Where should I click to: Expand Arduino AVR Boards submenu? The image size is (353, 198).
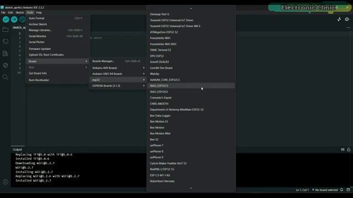point(118,68)
